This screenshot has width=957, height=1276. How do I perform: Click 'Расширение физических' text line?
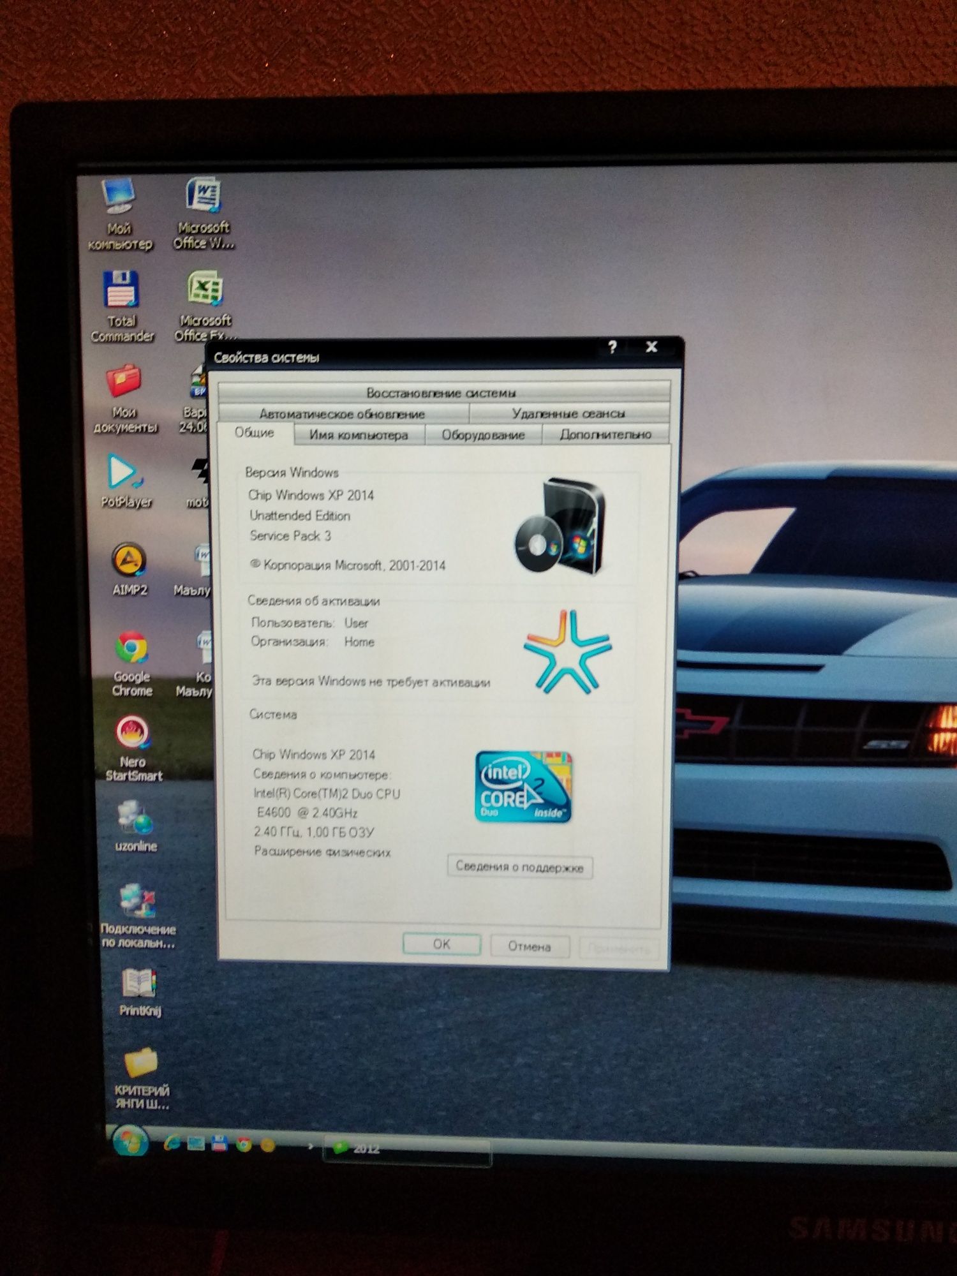coord(322,852)
